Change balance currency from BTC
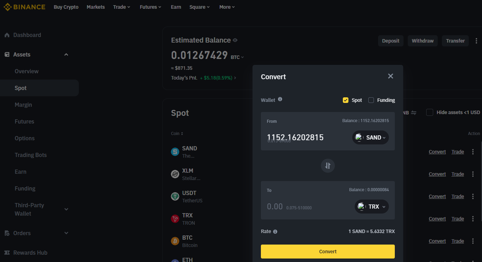The width and height of the screenshot is (482, 262). [x=237, y=57]
